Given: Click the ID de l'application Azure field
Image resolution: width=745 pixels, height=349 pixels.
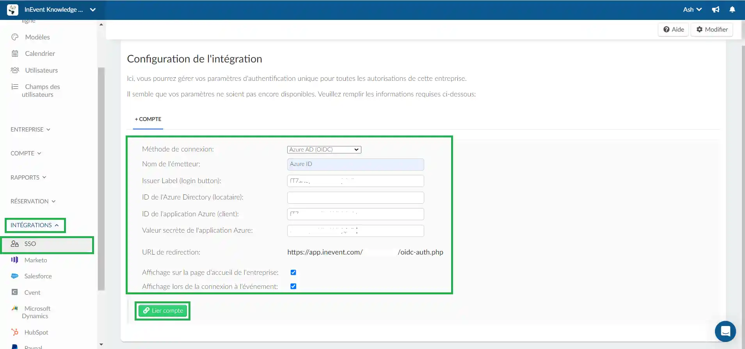Looking at the screenshot, I should tap(356, 214).
